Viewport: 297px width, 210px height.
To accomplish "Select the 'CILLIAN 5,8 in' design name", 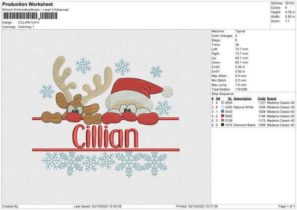I will tap(29, 22).
